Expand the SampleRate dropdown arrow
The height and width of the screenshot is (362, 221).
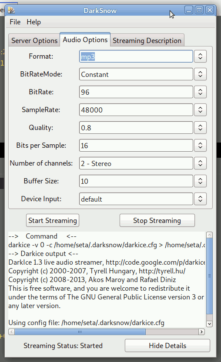click(x=200, y=110)
